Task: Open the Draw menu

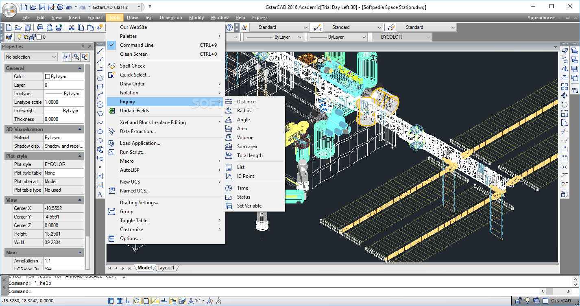Action: (132, 17)
